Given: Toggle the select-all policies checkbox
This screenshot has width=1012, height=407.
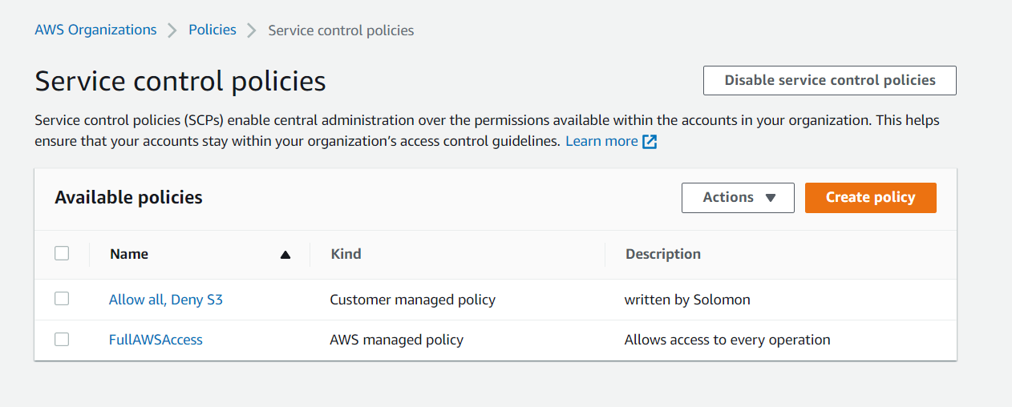Looking at the screenshot, I should point(62,253).
